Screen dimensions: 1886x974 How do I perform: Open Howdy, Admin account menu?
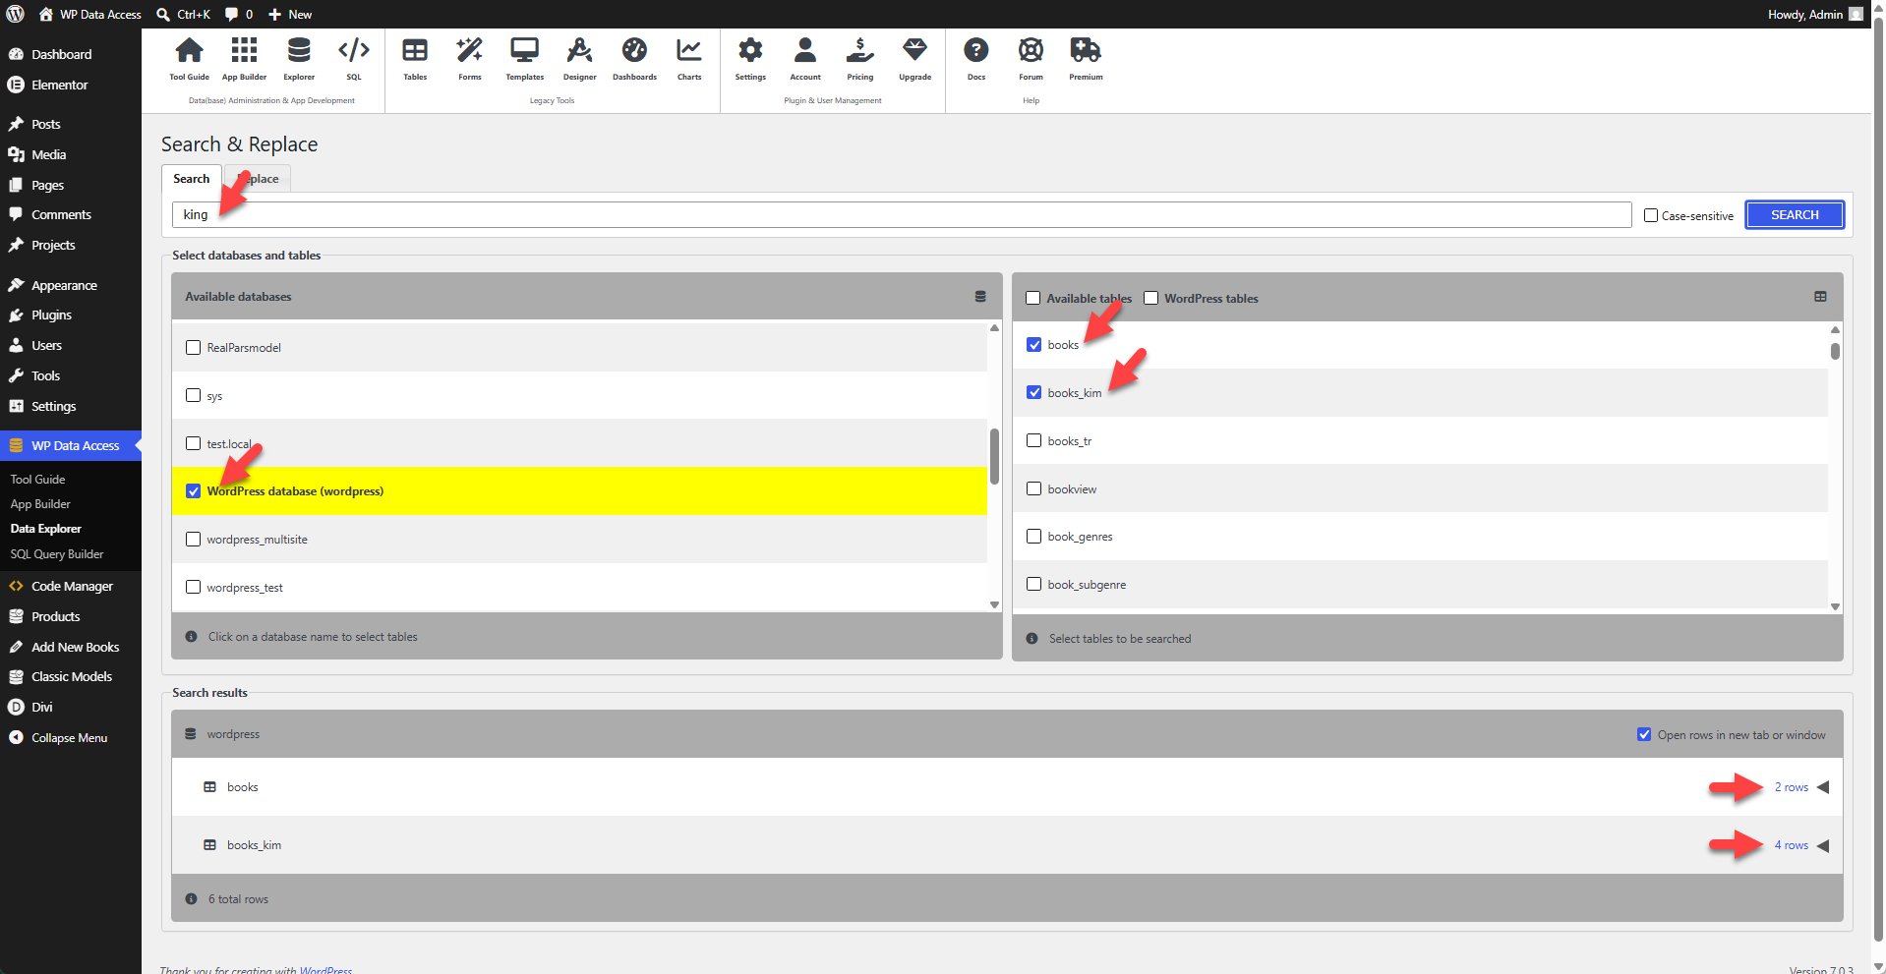click(x=1815, y=14)
